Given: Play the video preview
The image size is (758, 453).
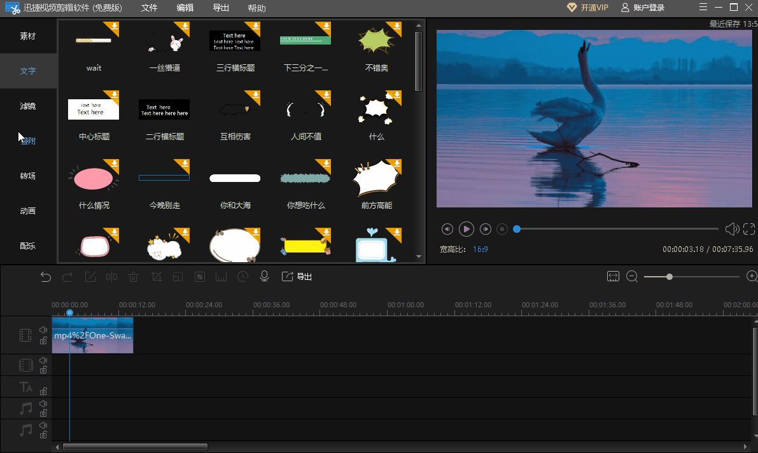Looking at the screenshot, I should coord(467,229).
